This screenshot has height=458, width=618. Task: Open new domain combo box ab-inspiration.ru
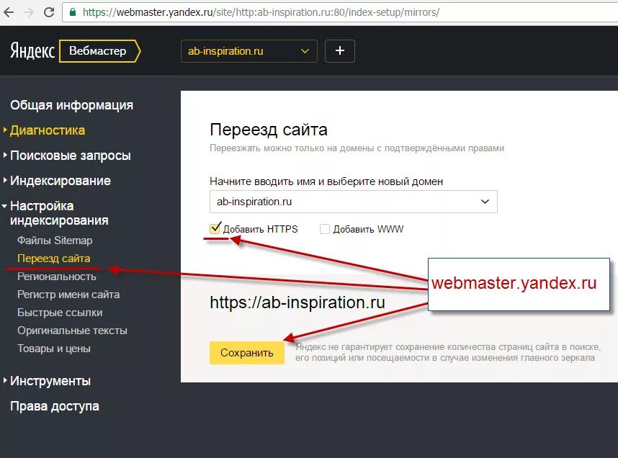pyautogui.click(x=354, y=202)
